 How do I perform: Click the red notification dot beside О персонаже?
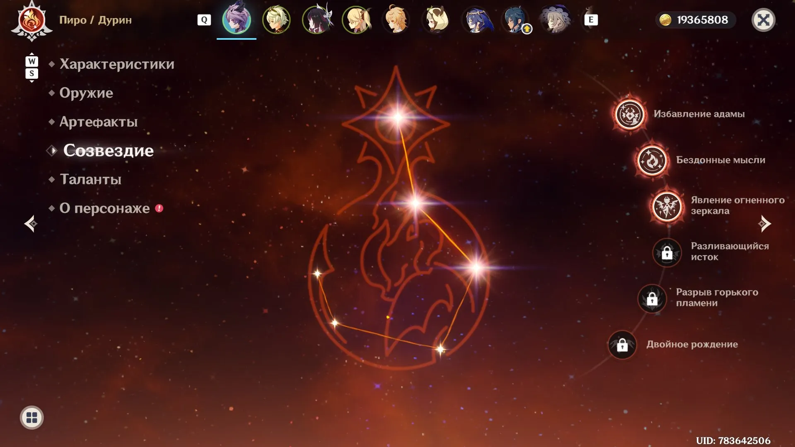pos(159,208)
